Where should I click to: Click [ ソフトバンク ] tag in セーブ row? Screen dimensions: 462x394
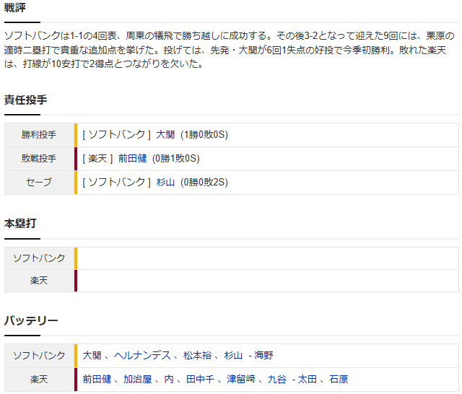tap(116, 183)
